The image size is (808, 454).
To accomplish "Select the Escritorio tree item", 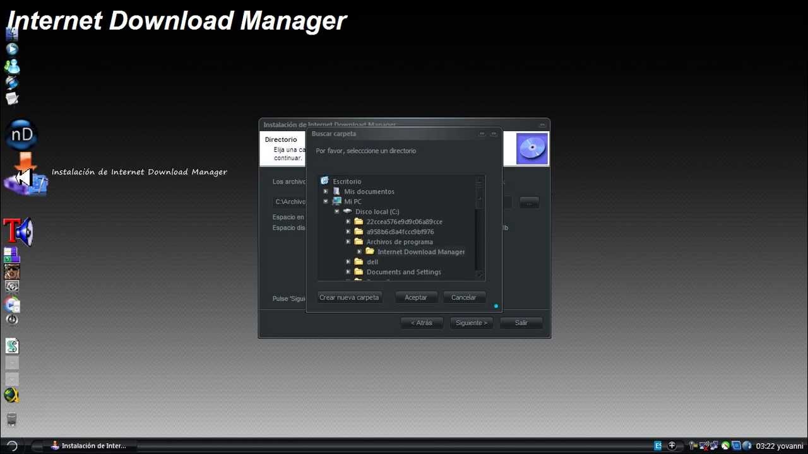I will coord(347,182).
